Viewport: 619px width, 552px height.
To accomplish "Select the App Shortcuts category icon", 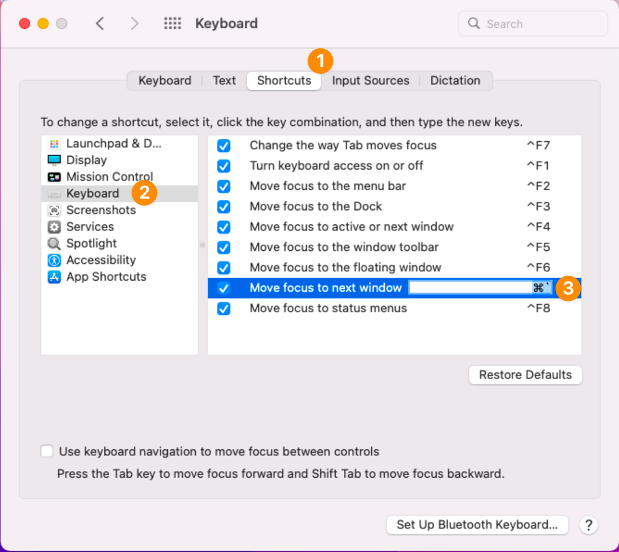I will point(55,277).
